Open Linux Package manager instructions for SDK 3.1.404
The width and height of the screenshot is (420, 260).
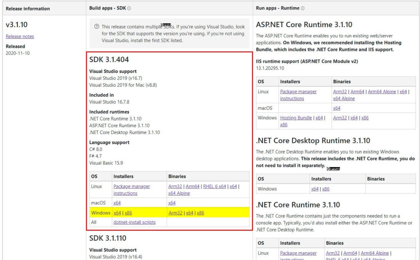pyautogui.click(x=131, y=189)
